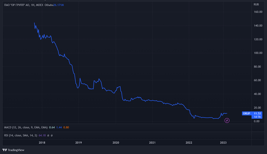Click the 100.00 price axis label

point(258,53)
